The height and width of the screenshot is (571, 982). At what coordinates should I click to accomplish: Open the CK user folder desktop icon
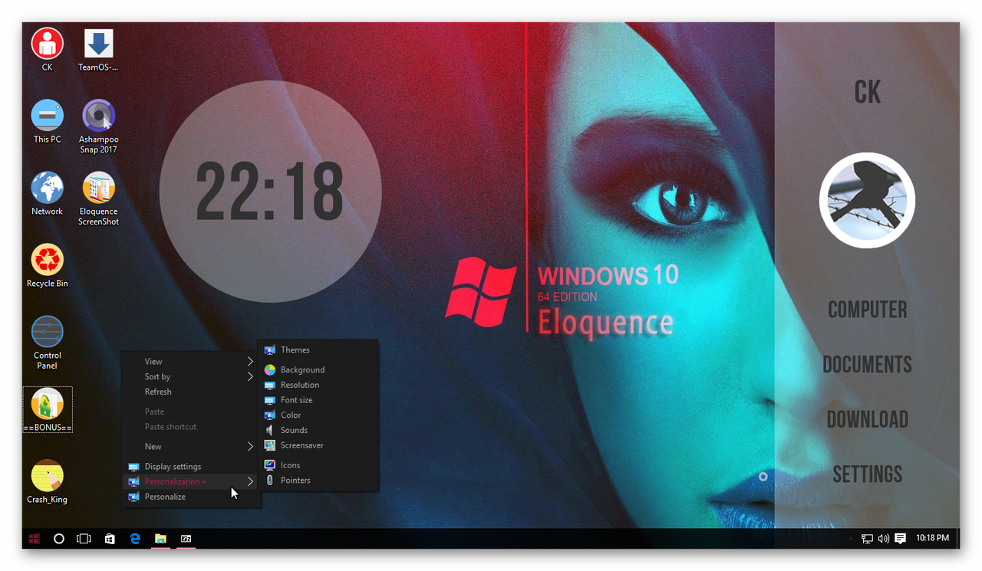(47, 49)
